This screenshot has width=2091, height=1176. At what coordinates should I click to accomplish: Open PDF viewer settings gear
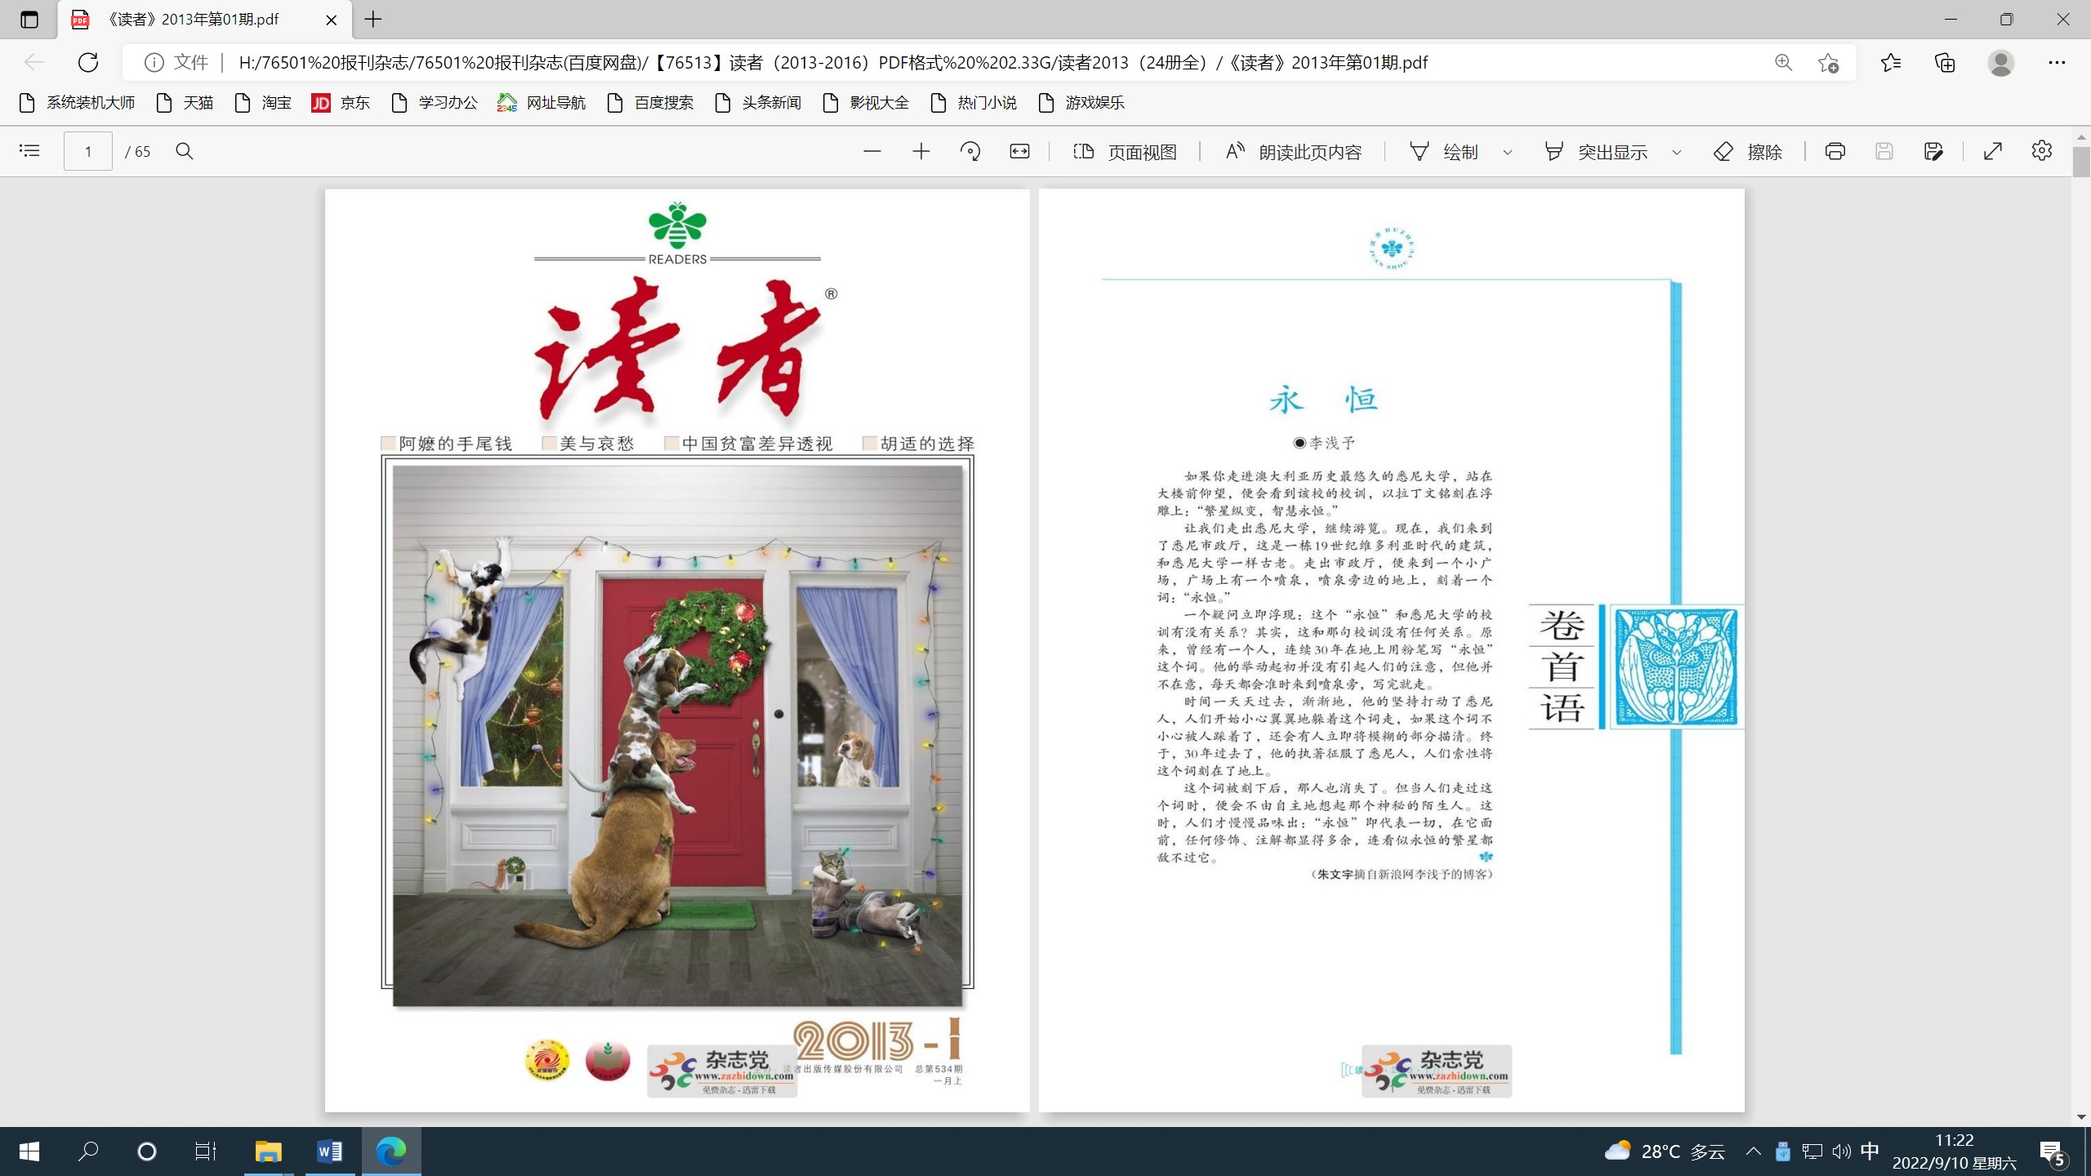pyautogui.click(x=2042, y=151)
